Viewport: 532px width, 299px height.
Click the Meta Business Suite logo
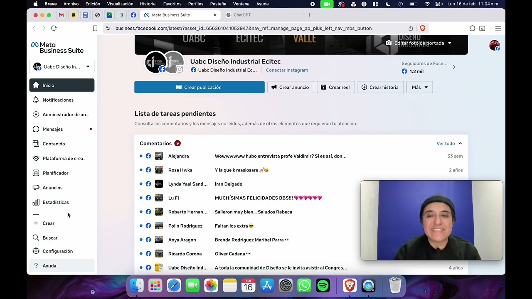click(x=57, y=48)
